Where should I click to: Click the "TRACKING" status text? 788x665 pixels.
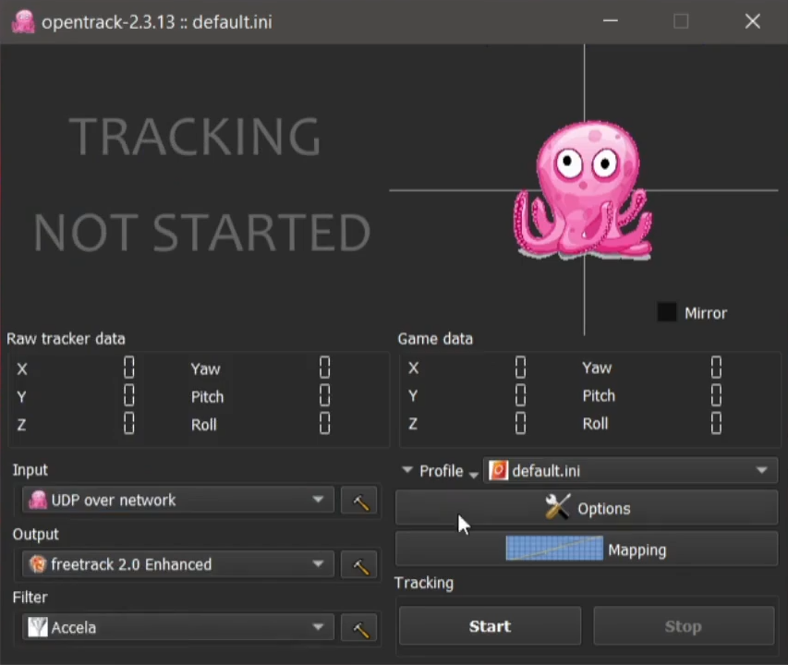[x=195, y=136]
